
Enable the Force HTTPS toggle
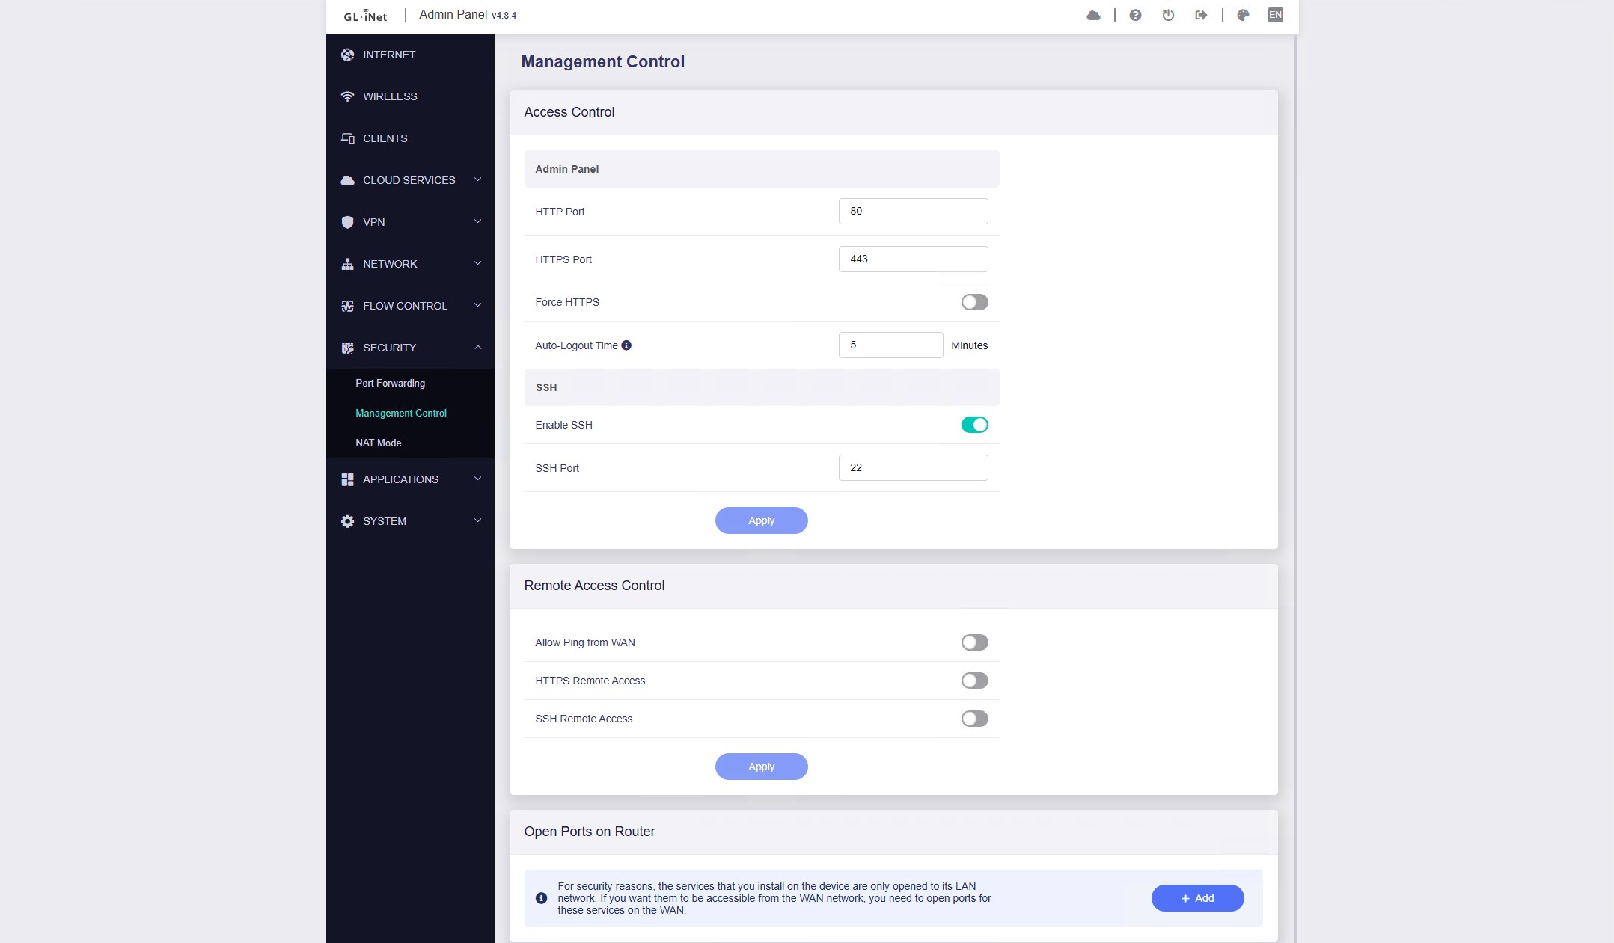974,302
